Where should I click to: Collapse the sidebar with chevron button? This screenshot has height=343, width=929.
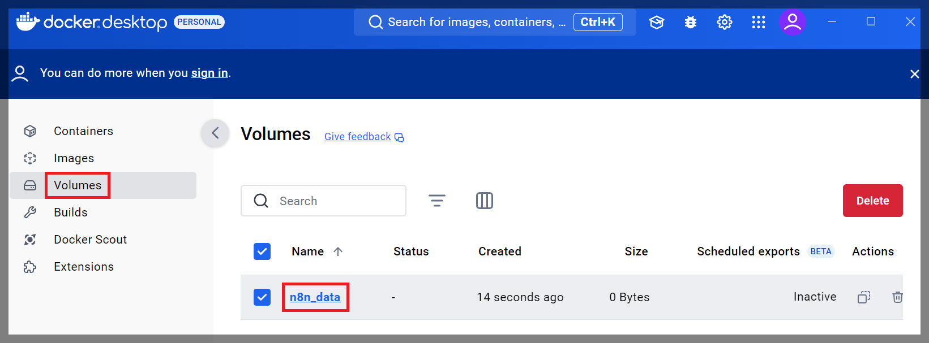point(215,133)
